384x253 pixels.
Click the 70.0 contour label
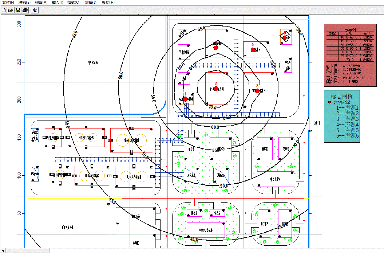point(213,107)
